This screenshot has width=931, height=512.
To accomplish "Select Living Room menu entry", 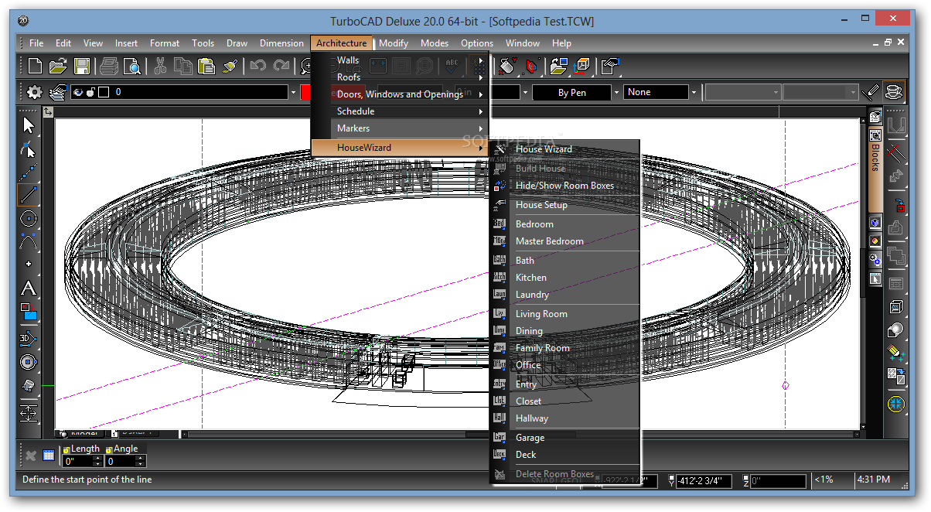I will click(565, 314).
